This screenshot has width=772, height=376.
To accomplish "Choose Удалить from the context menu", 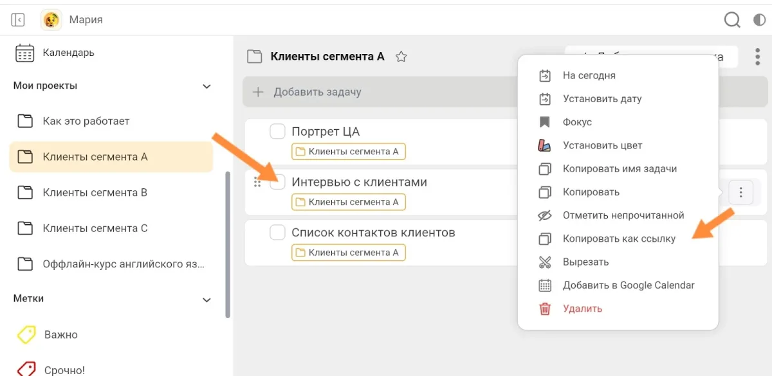I will pos(582,309).
